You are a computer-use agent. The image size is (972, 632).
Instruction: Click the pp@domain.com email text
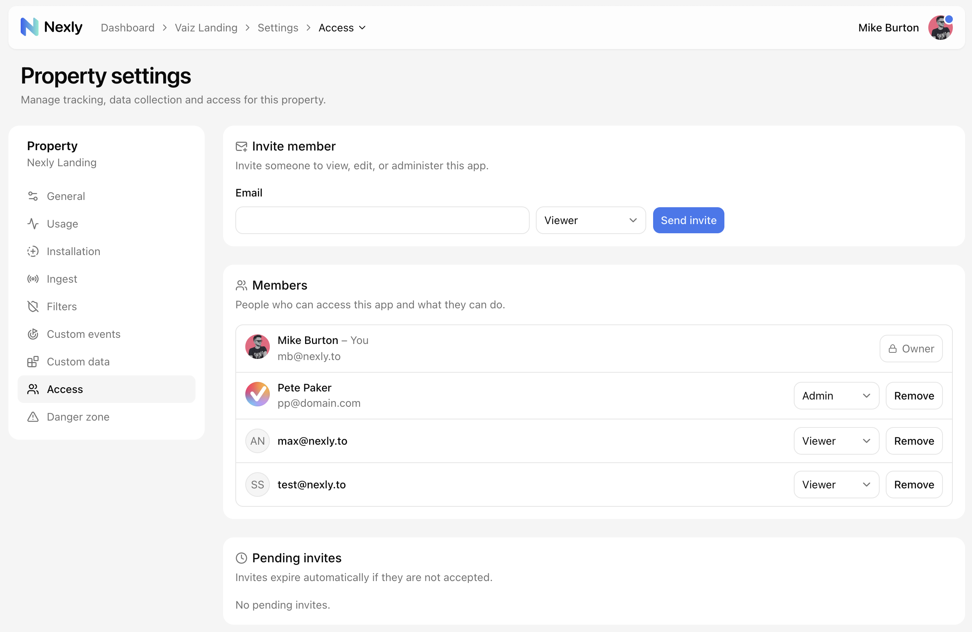point(319,403)
